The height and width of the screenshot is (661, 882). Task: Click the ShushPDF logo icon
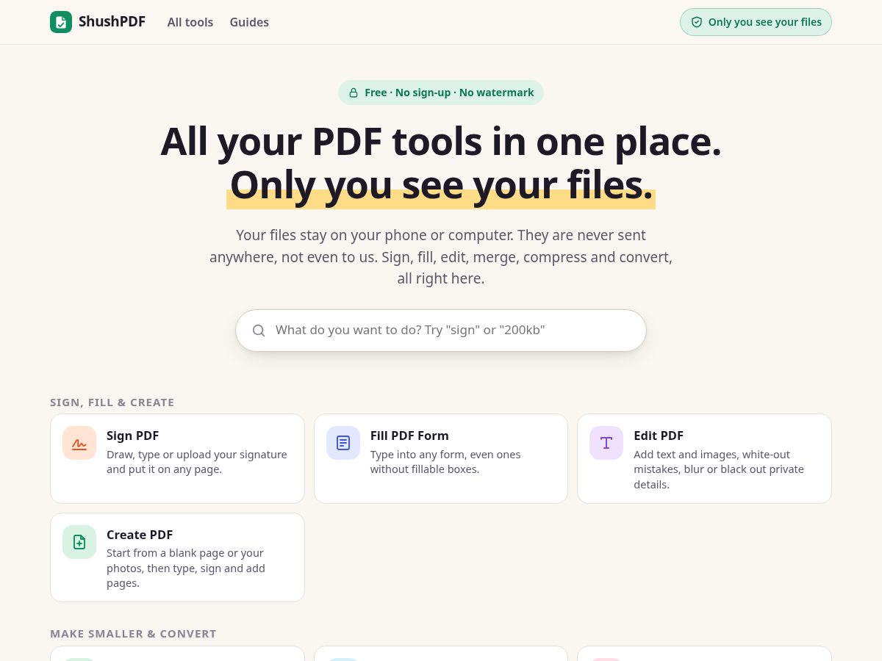(61, 22)
